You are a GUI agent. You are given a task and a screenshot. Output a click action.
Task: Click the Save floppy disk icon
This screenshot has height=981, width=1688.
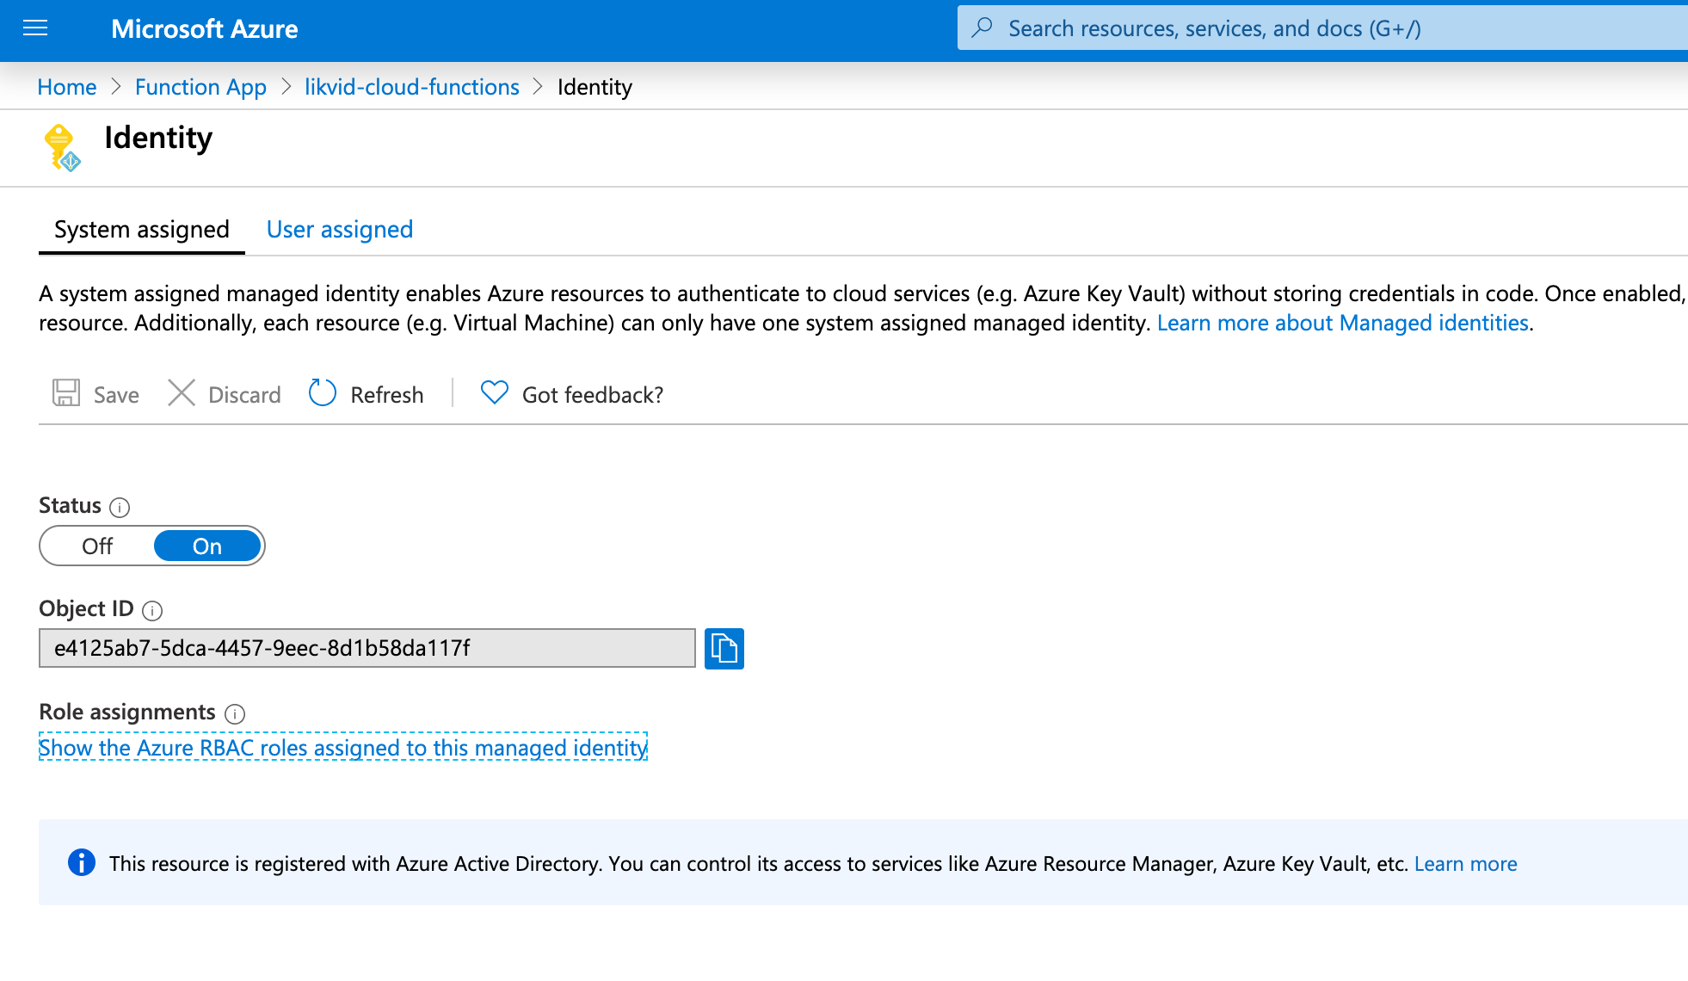pyautogui.click(x=66, y=393)
